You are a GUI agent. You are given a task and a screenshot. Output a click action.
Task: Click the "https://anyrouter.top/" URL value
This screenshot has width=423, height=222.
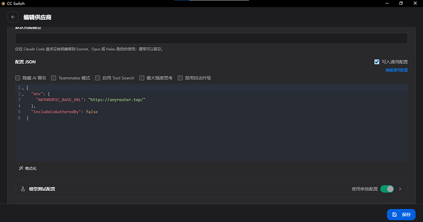(117, 100)
